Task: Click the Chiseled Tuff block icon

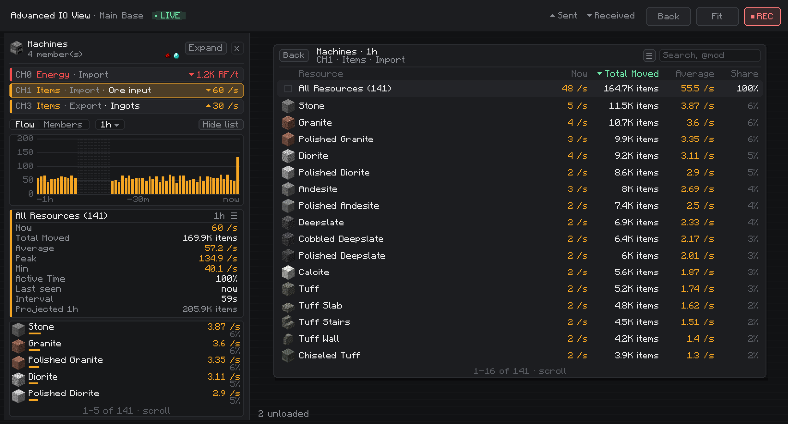Action: (288, 355)
